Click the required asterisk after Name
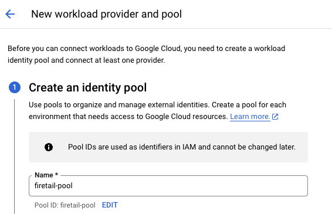Viewport: 332px width, 214px height. pyautogui.click(x=56, y=174)
